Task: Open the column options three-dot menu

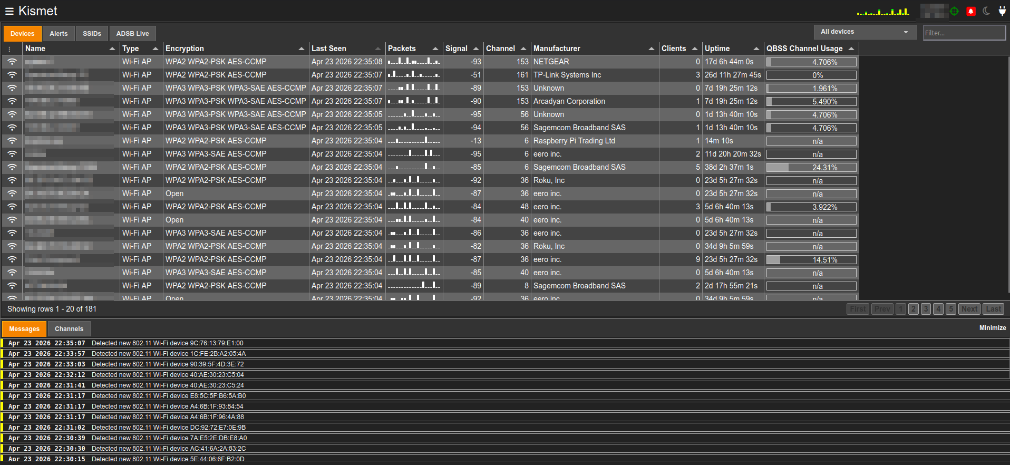Action: [9, 49]
